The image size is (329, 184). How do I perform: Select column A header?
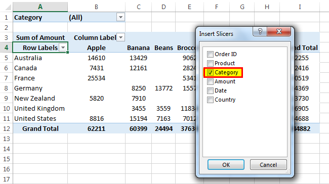tap(40, 7)
